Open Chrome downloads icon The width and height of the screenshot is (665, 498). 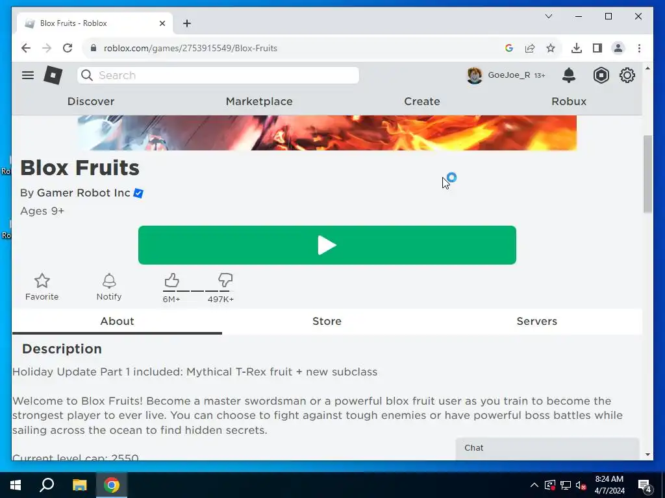pyautogui.click(x=577, y=48)
